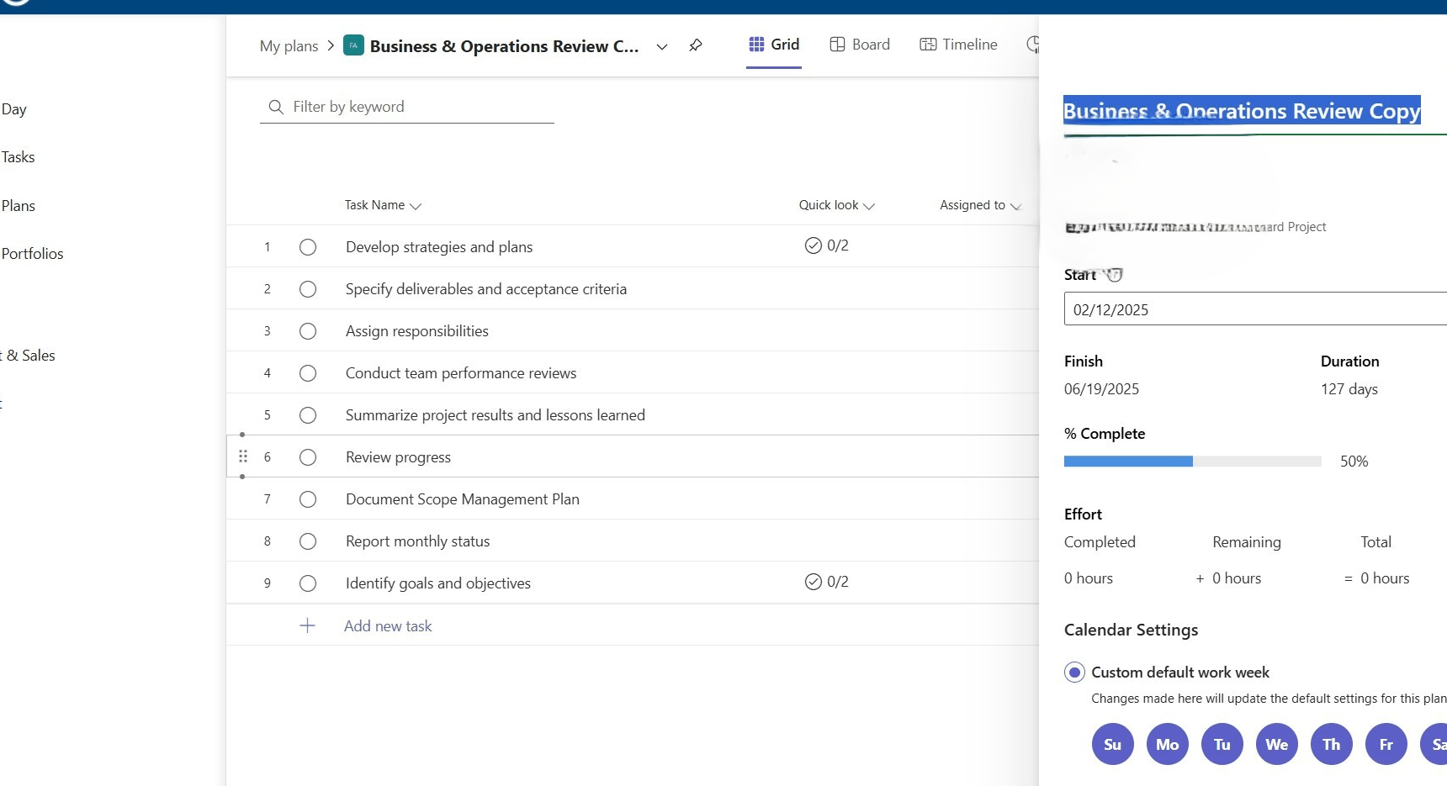Open checklist 0/2 for Identify goals and objectives
The height and width of the screenshot is (786, 1447).
pos(826,582)
